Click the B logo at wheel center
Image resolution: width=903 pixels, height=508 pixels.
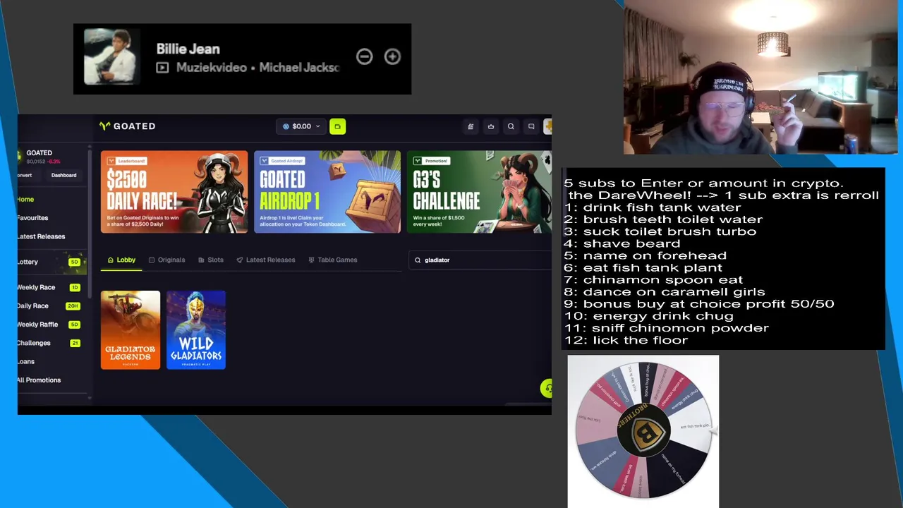click(x=643, y=430)
